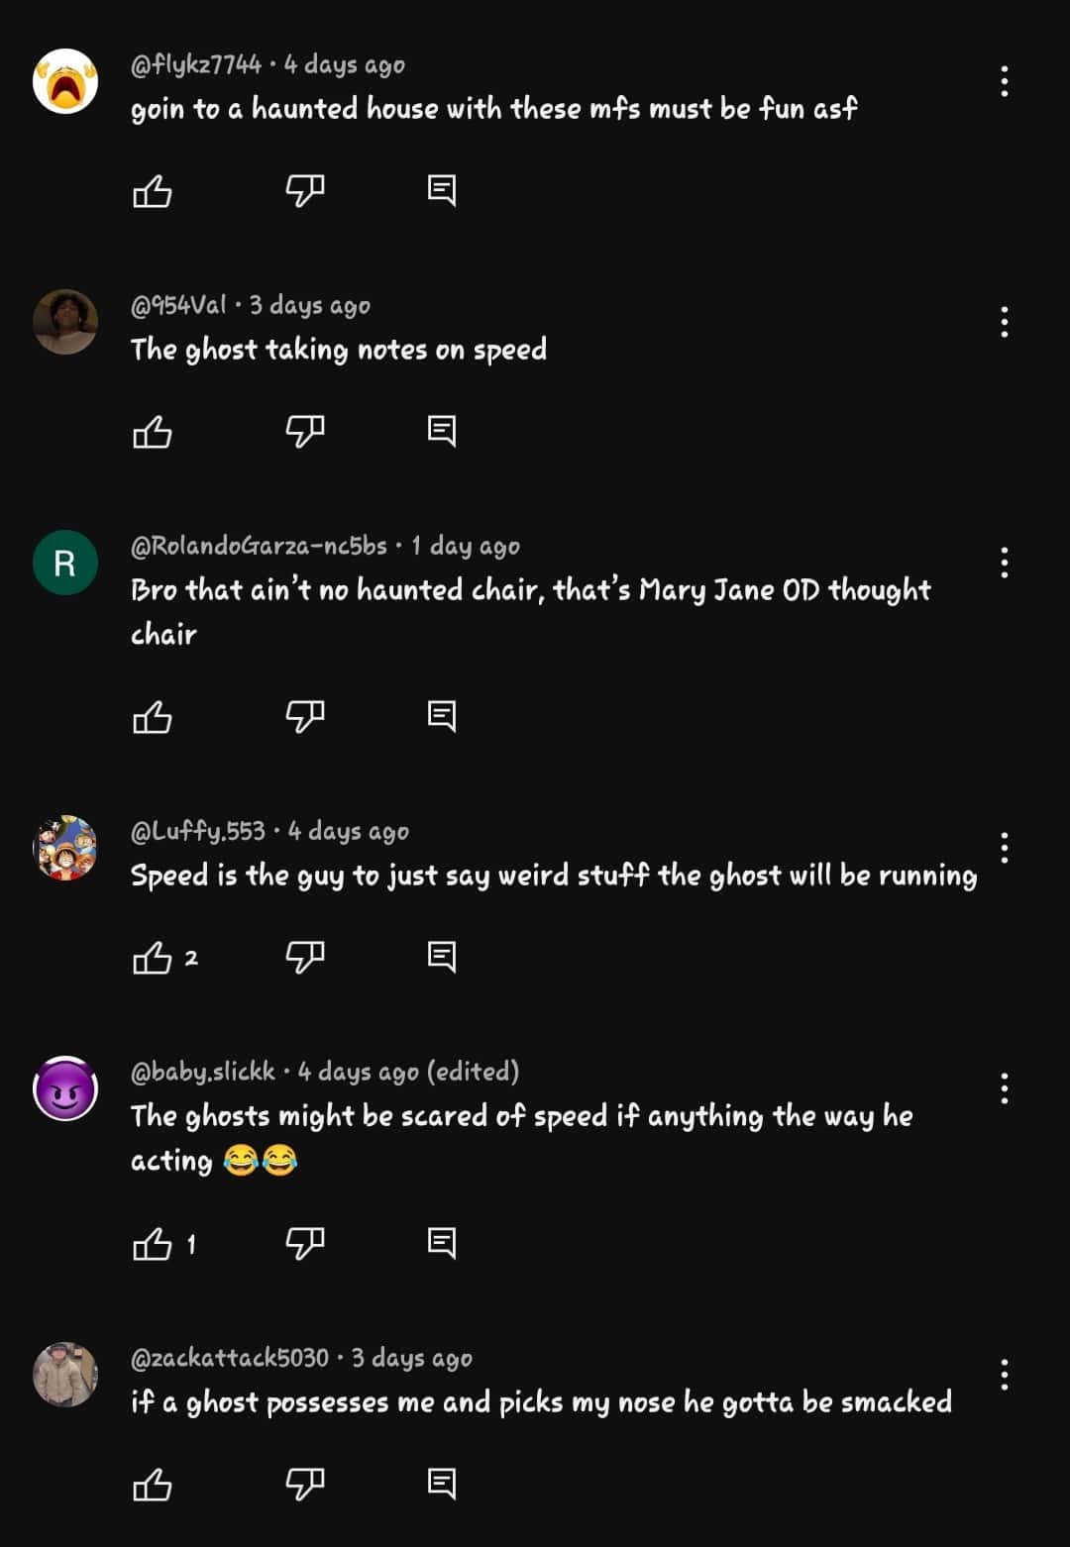Dislike the comment by @Luffy.553
Screen dimensions: 1070x1547
[x=304, y=957]
